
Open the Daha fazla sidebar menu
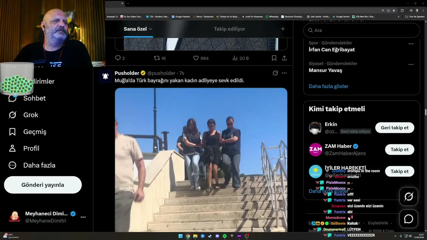click(32, 165)
